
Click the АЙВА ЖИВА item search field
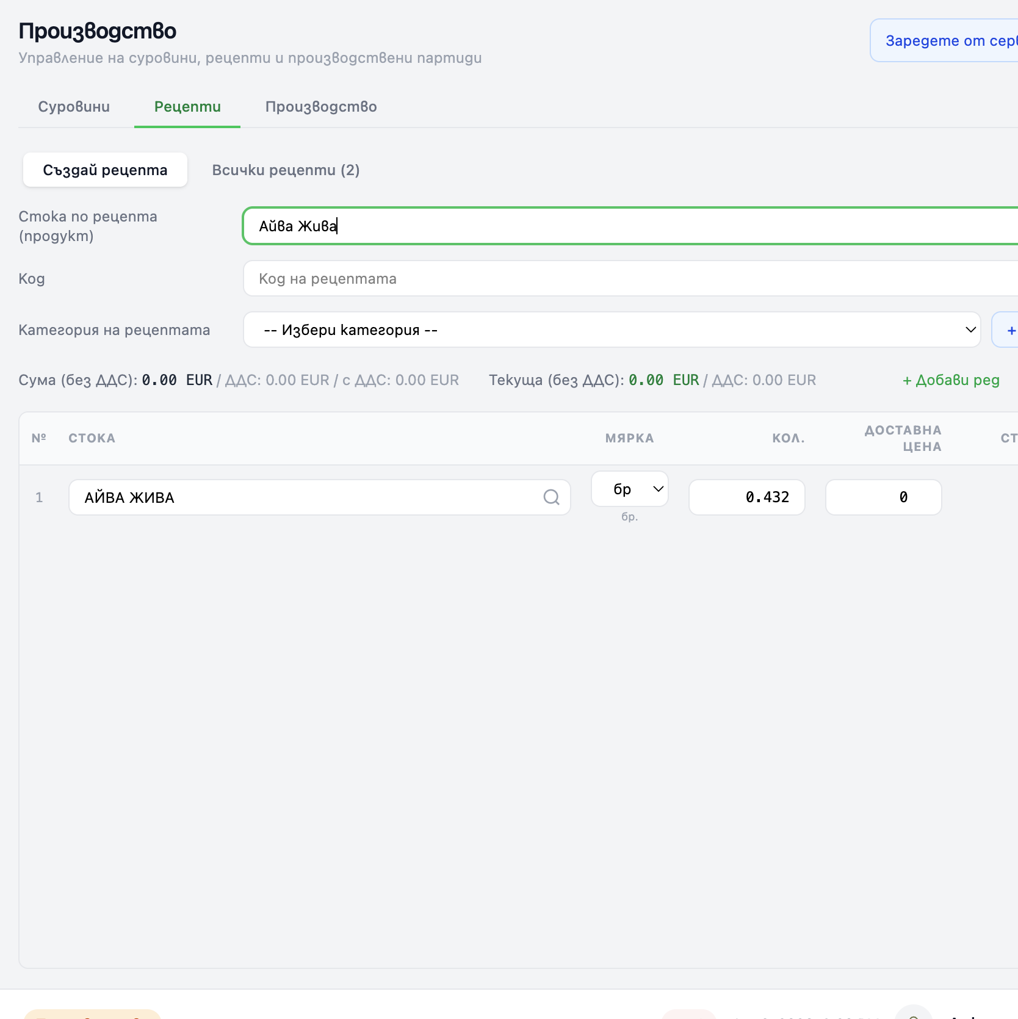pos(305,497)
